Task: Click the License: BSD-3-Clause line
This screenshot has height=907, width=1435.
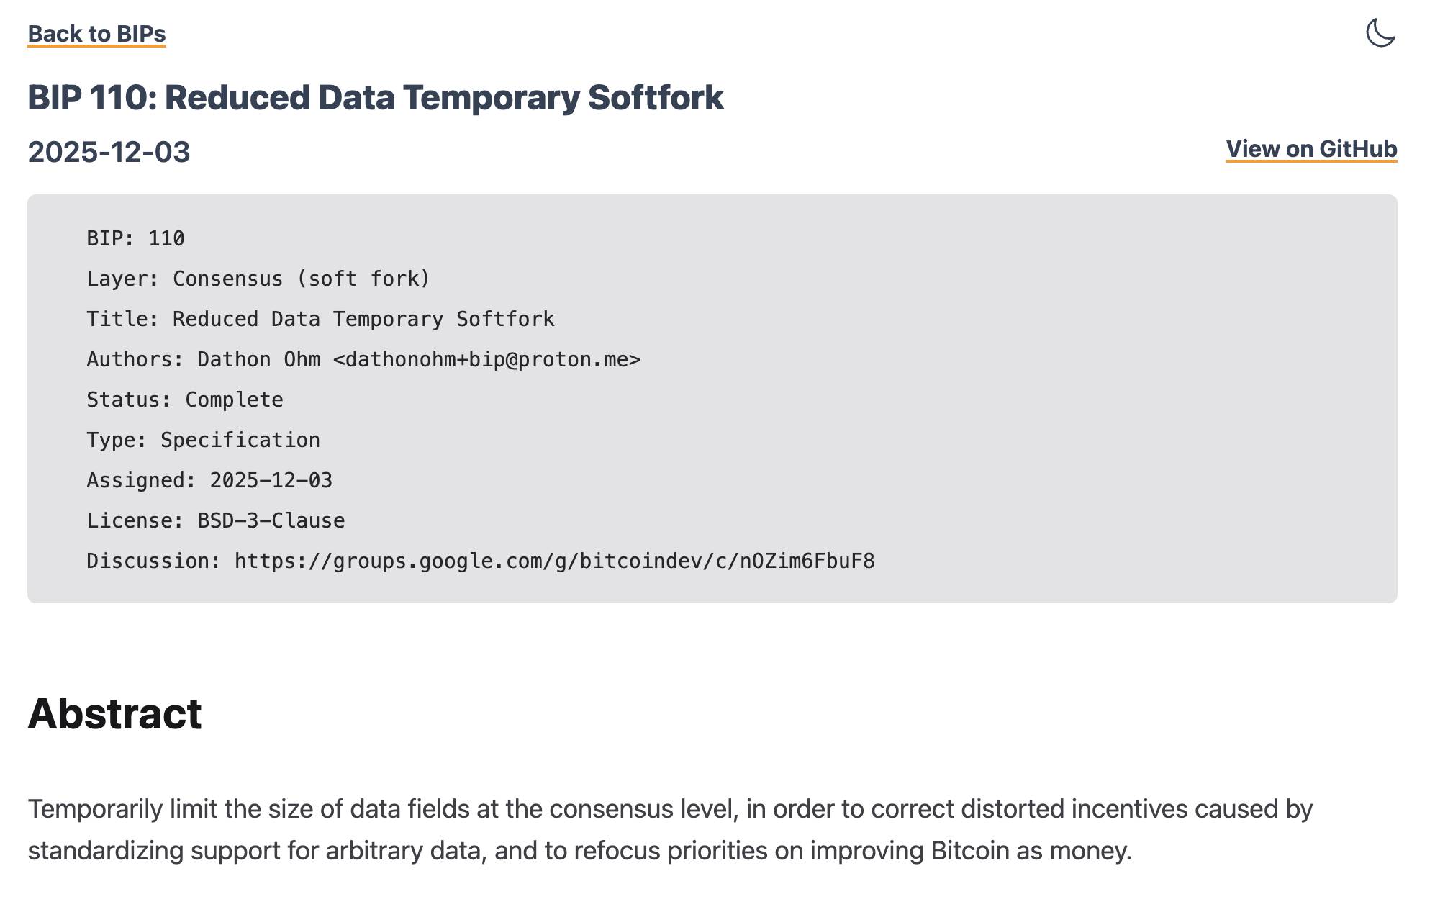Action: 215,520
